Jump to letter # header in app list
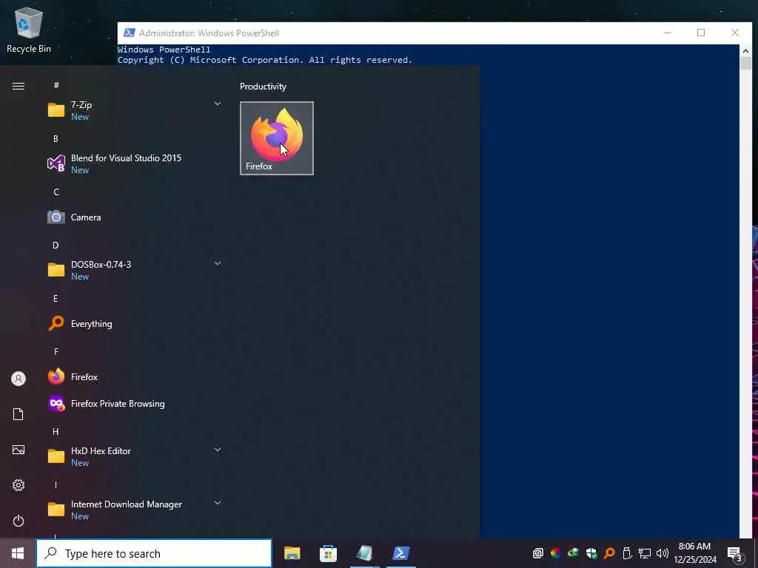 (x=56, y=85)
